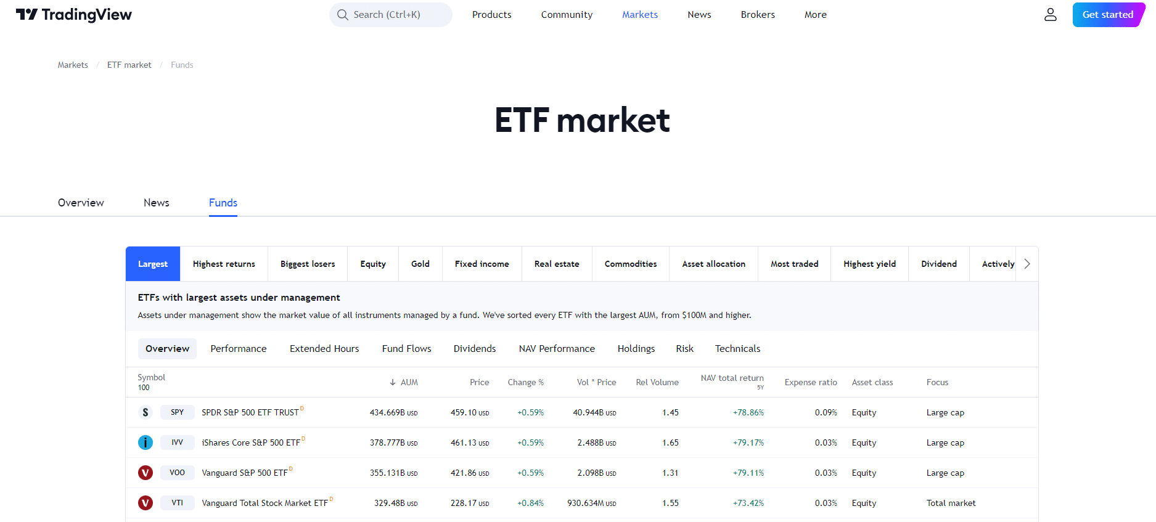The width and height of the screenshot is (1156, 522).
Task: Click the search magnifier icon
Action: [x=342, y=14]
